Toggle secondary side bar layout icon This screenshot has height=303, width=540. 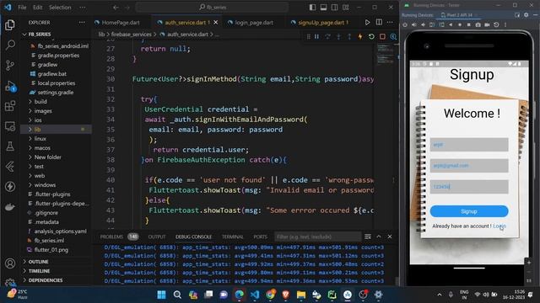click(x=334, y=8)
